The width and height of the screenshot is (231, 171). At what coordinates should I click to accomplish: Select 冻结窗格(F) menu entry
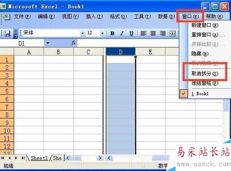(x=205, y=83)
